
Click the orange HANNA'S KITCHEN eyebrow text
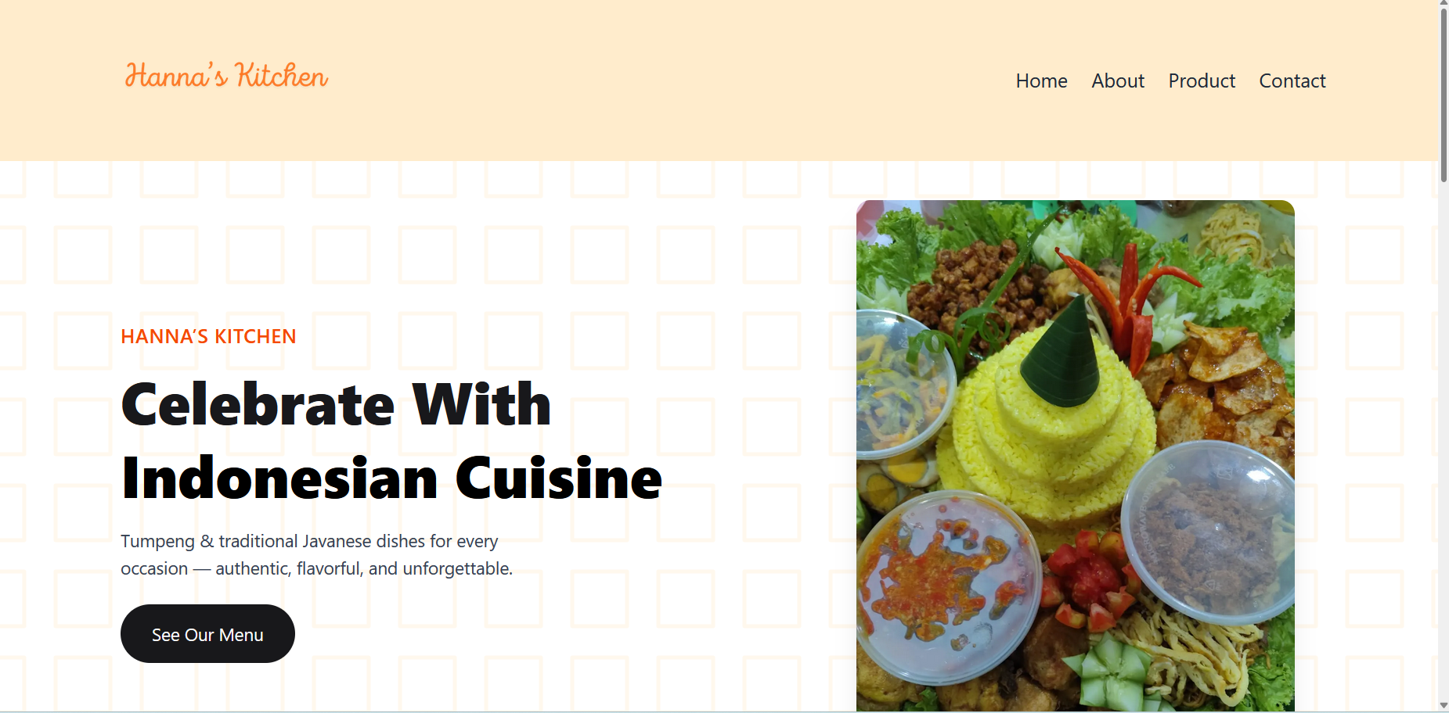[x=208, y=336]
